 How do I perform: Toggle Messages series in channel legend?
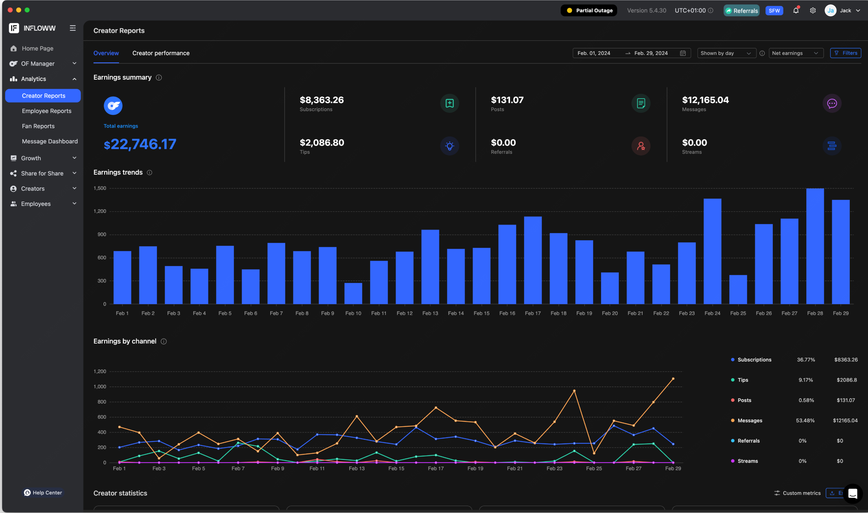pyautogui.click(x=750, y=420)
